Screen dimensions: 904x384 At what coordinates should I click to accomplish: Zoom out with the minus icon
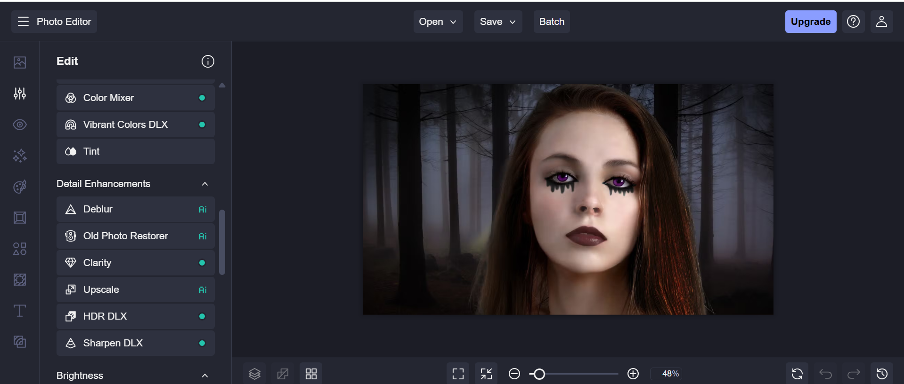click(514, 374)
